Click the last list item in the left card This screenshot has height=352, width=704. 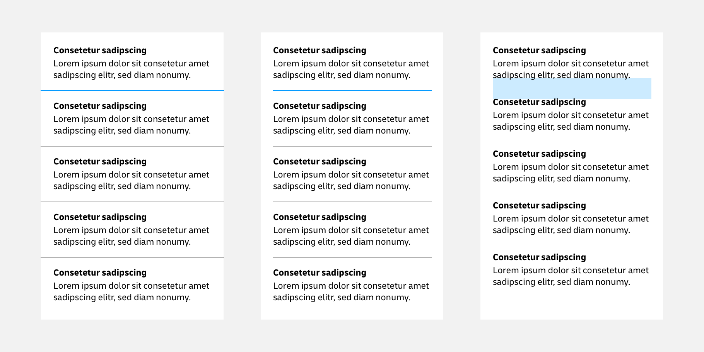point(132,285)
